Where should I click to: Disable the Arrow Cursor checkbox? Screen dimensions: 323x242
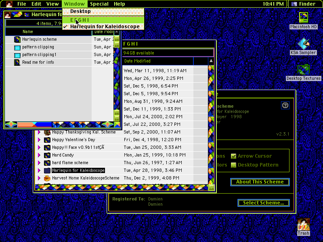tap(233, 156)
